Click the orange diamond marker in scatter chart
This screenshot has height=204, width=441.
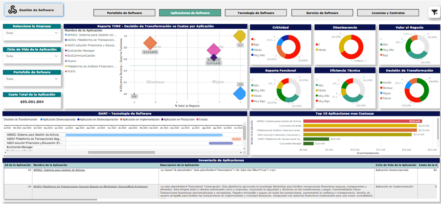(150, 43)
